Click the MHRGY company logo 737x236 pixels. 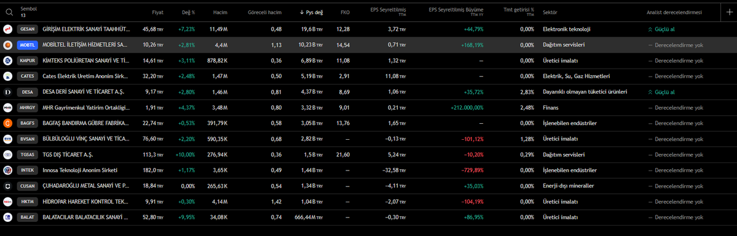[x=7, y=108]
